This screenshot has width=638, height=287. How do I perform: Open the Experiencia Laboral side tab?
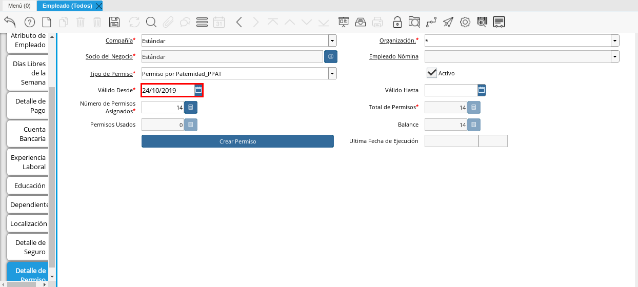pos(28,162)
